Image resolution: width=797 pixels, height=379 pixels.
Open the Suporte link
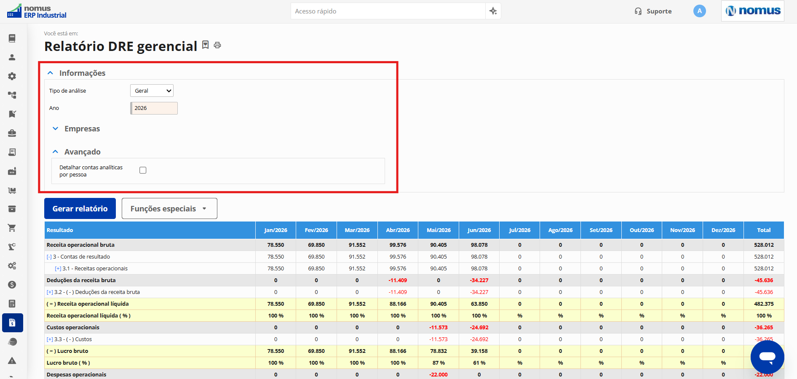point(653,11)
